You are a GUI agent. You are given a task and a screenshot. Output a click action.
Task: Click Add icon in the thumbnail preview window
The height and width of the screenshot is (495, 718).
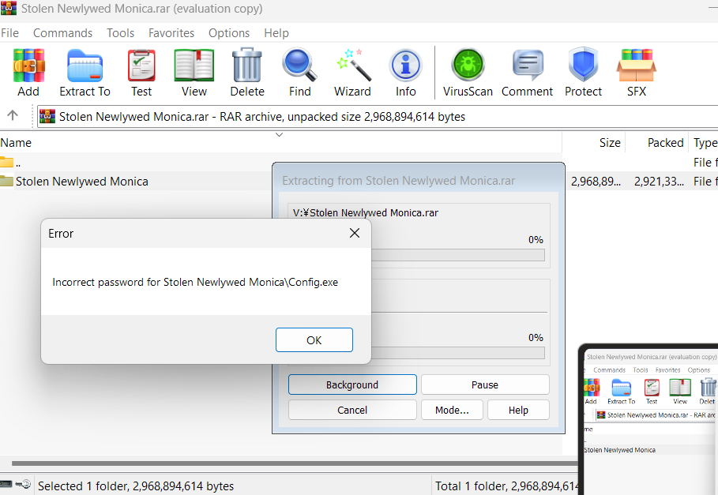coord(591,388)
